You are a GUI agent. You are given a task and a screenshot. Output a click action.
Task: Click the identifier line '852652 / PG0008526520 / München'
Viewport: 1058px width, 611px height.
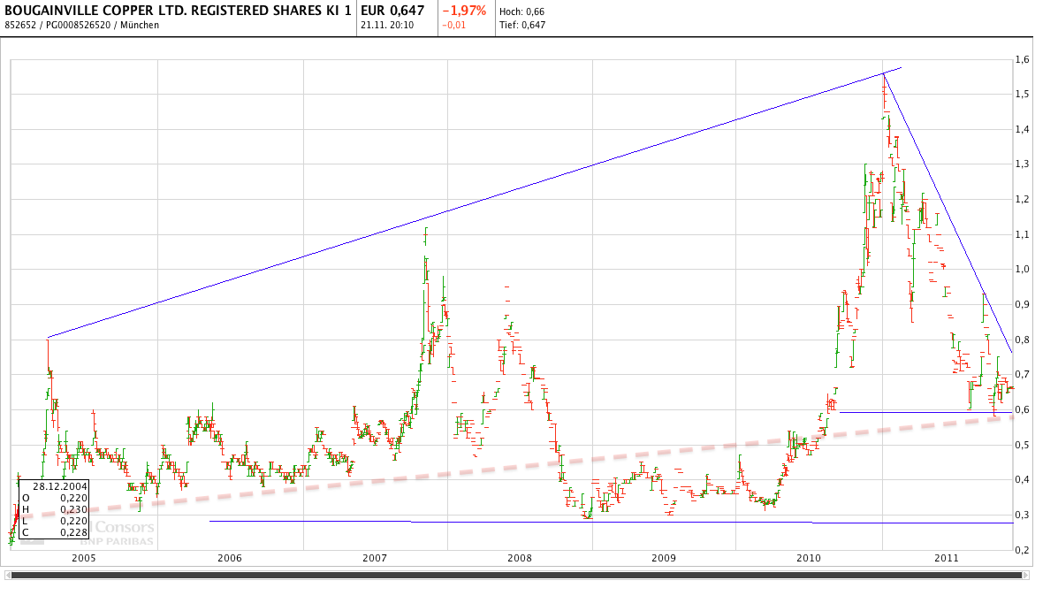[81, 25]
